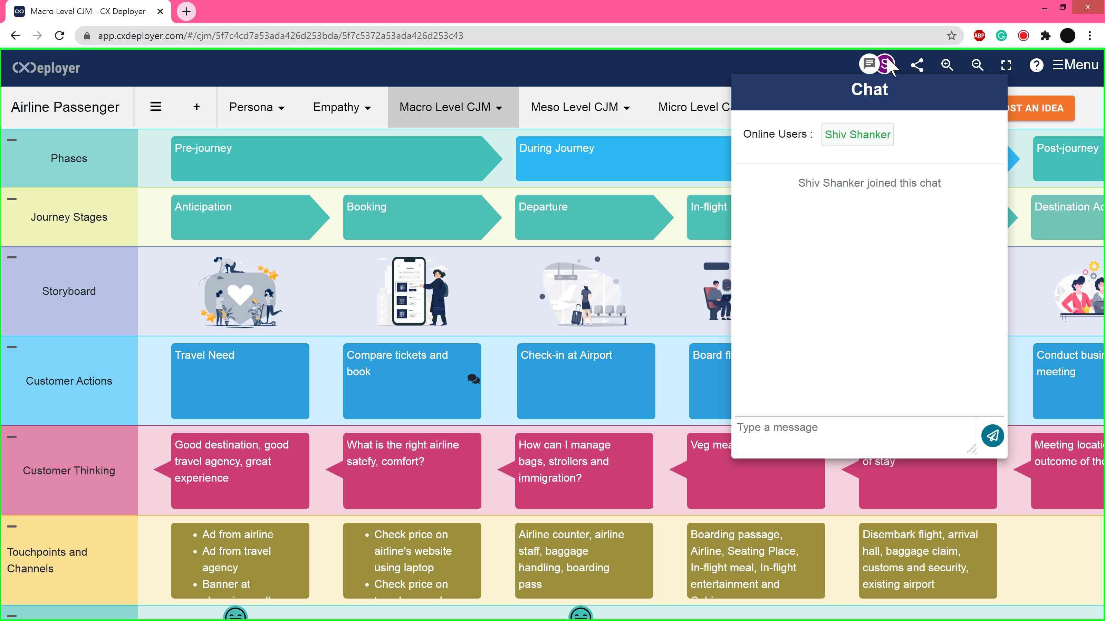Screen dimensions: 1105x621
Task: Collapse the Phases row
Action: 12,140
